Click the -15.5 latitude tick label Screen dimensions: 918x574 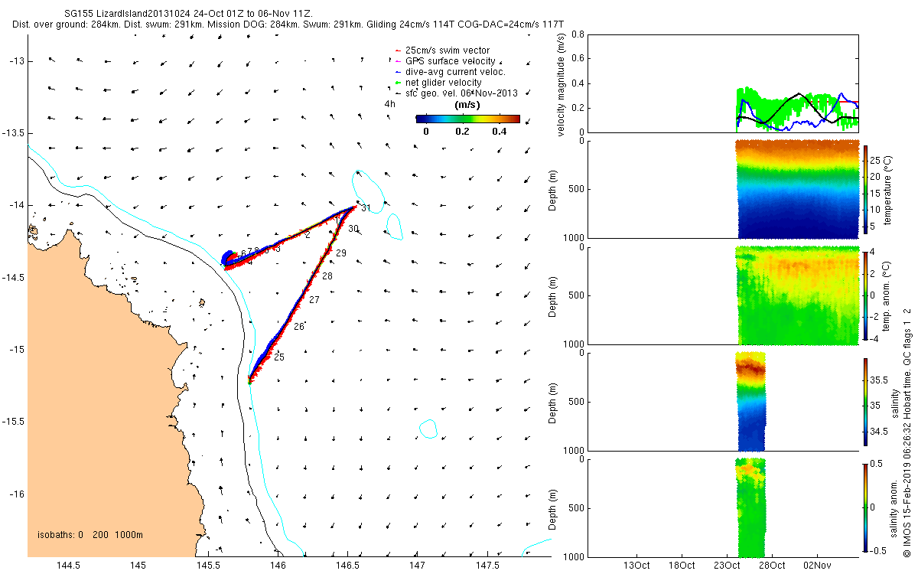[13, 422]
